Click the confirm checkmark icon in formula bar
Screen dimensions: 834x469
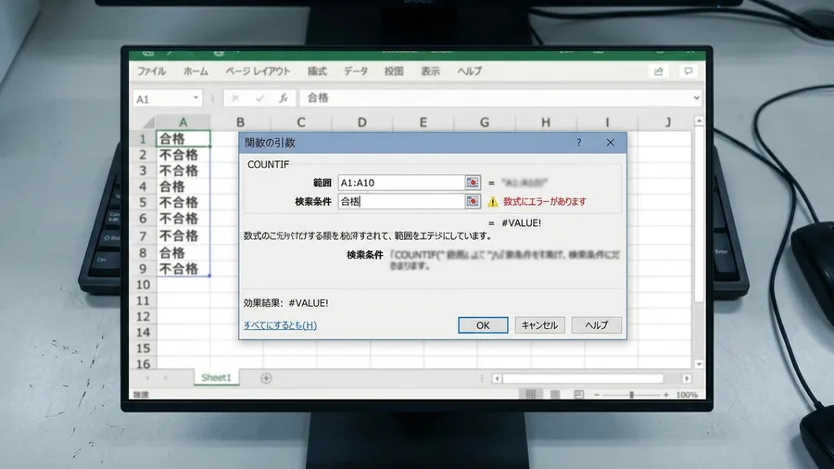pos(259,98)
